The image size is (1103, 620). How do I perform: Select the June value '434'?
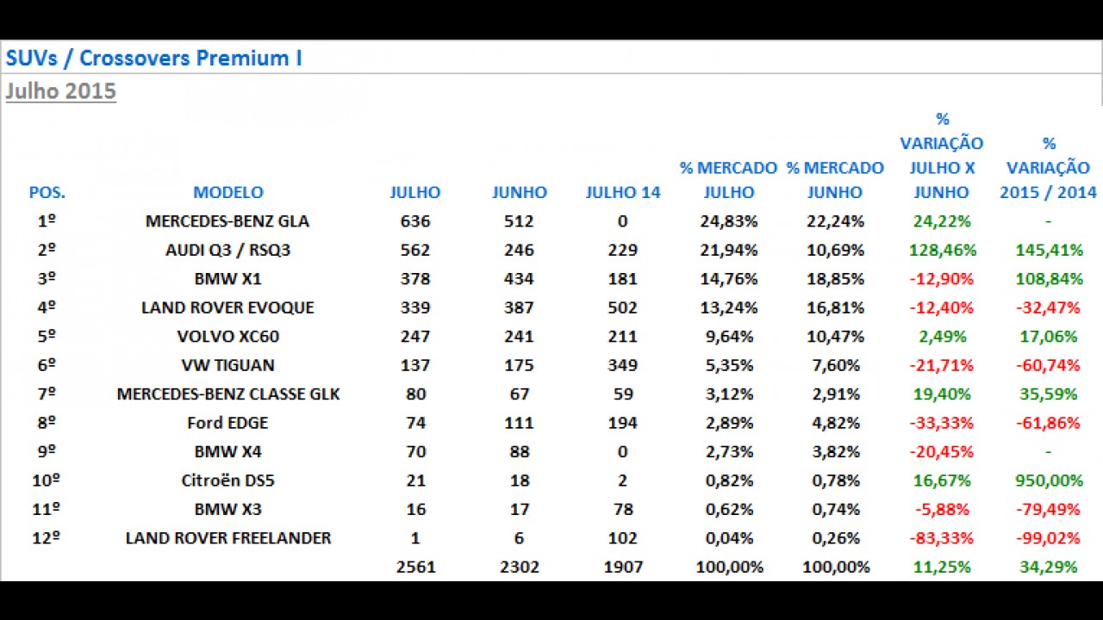click(519, 279)
